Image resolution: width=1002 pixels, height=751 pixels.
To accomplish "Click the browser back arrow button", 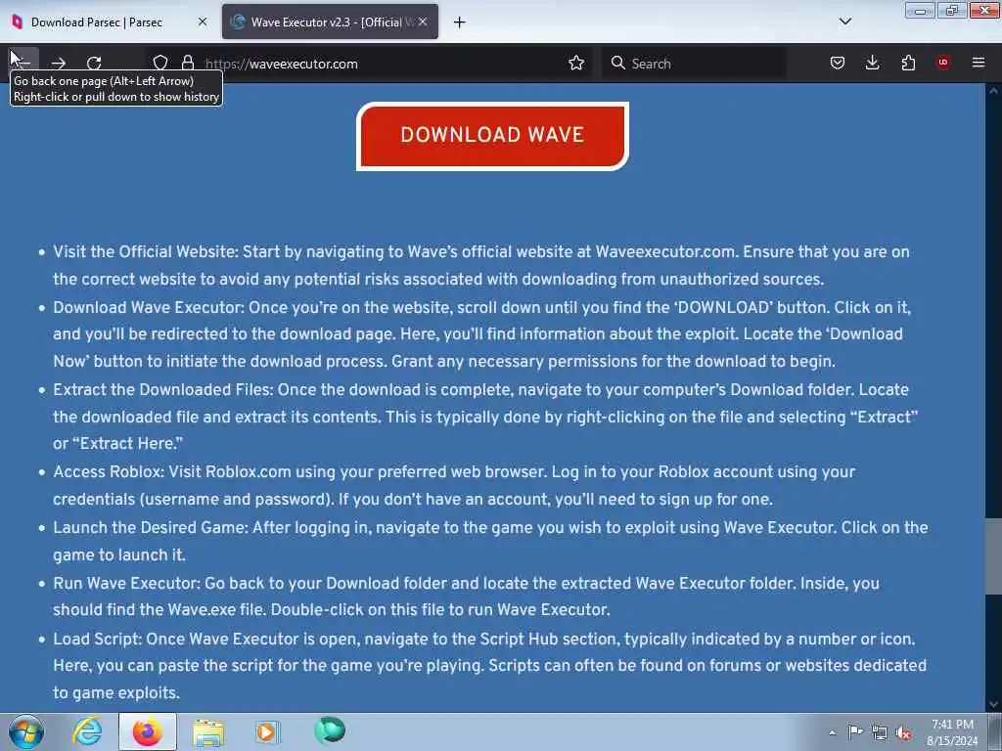I will pyautogui.click(x=23, y=63).
